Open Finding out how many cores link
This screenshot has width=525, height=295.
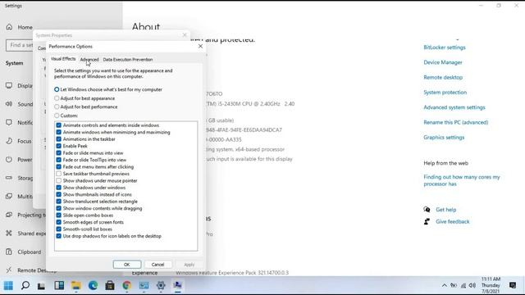coord(461,180)
